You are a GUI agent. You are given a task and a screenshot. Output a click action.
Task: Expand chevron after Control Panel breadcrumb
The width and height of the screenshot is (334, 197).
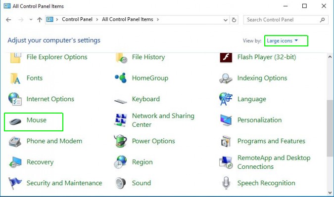click(97, 20)
